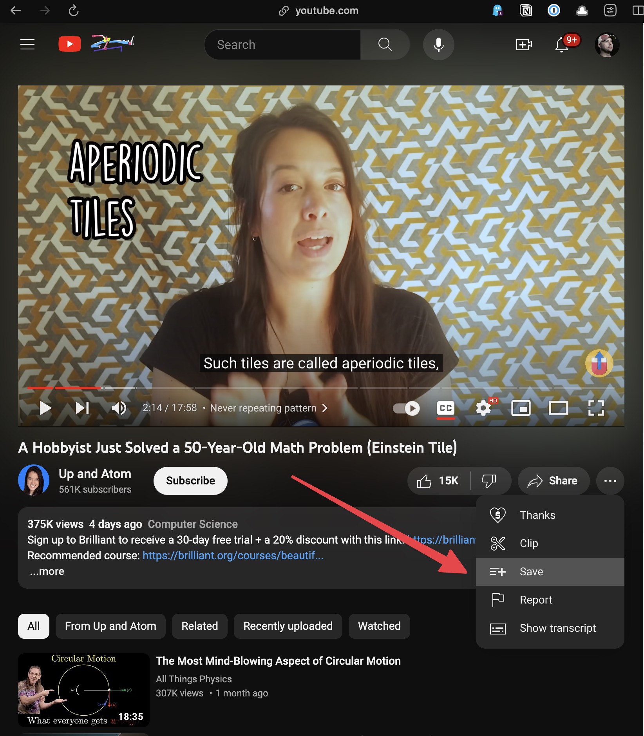The image size is (644, 736).
Task: Toggle theater mode
Action: coord(558,408)
